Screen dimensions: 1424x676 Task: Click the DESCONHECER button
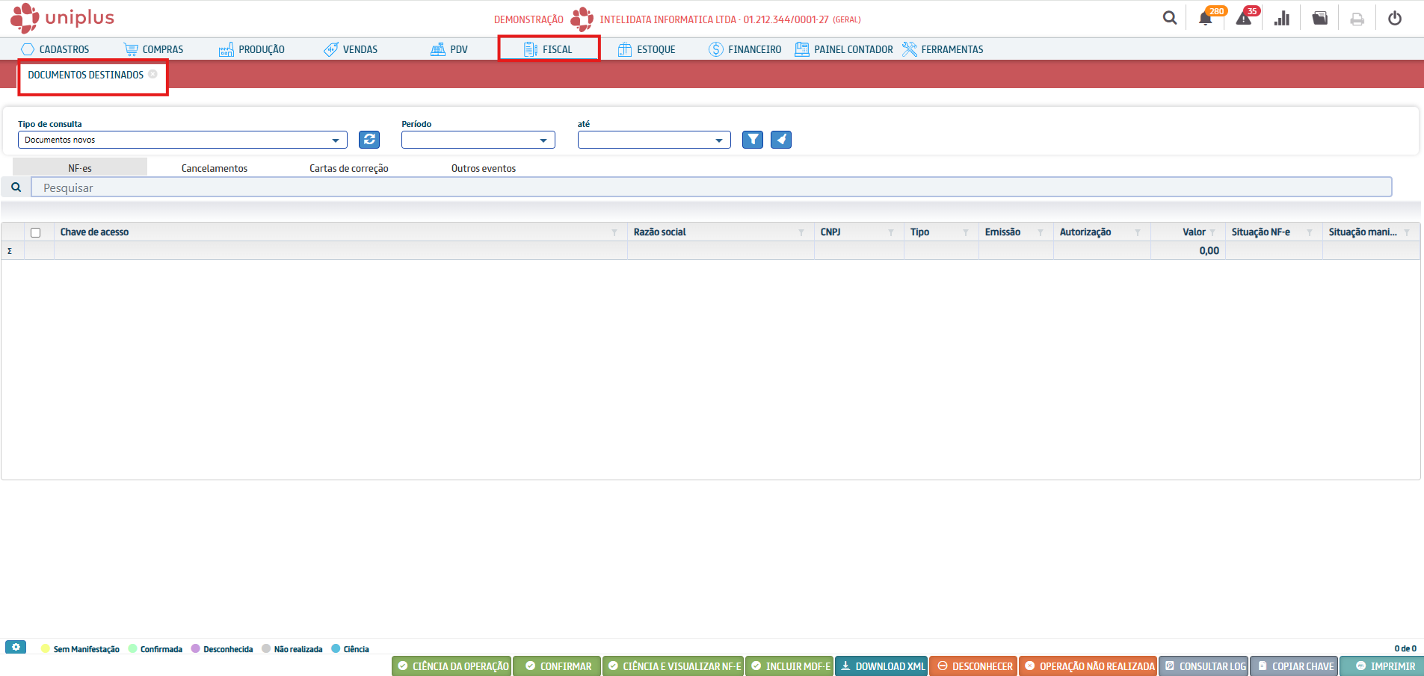coord(974,666)
